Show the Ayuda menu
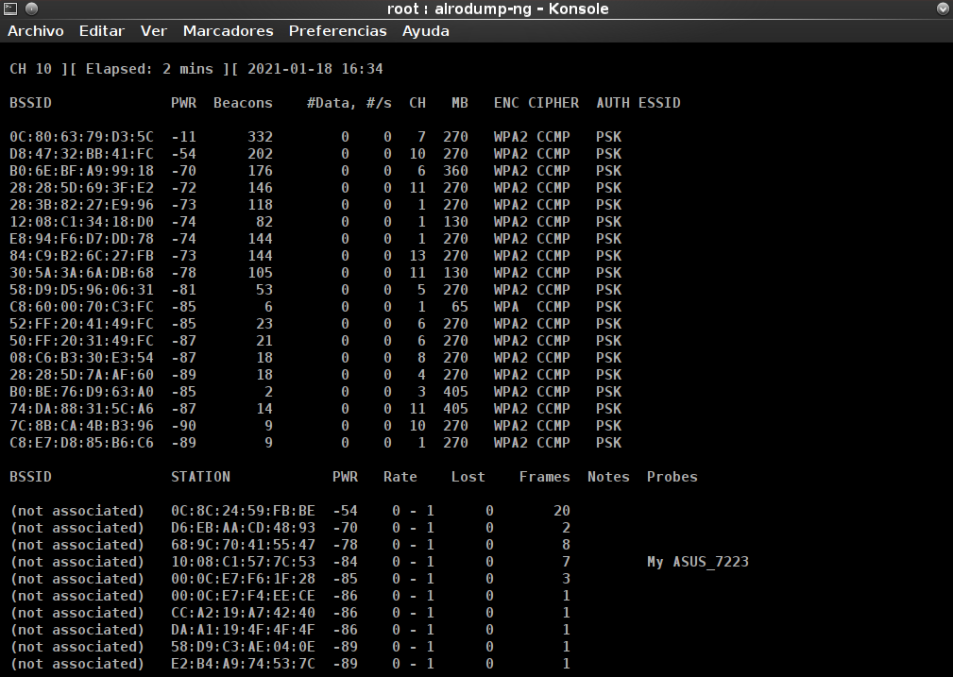The image size is (953, 677). [426, 31]
